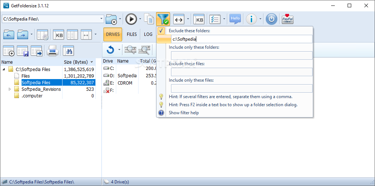Viewport: 375px width, 186px height.
Task: Click the Include only these folders field
Action: (242, 55)
